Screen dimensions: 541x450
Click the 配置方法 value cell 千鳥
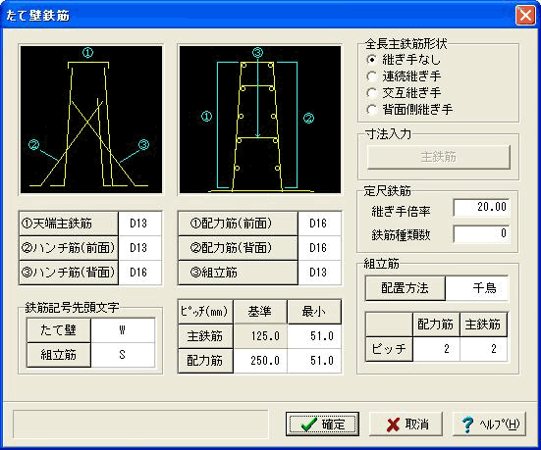pyautogui.click(x=476, y=288)
